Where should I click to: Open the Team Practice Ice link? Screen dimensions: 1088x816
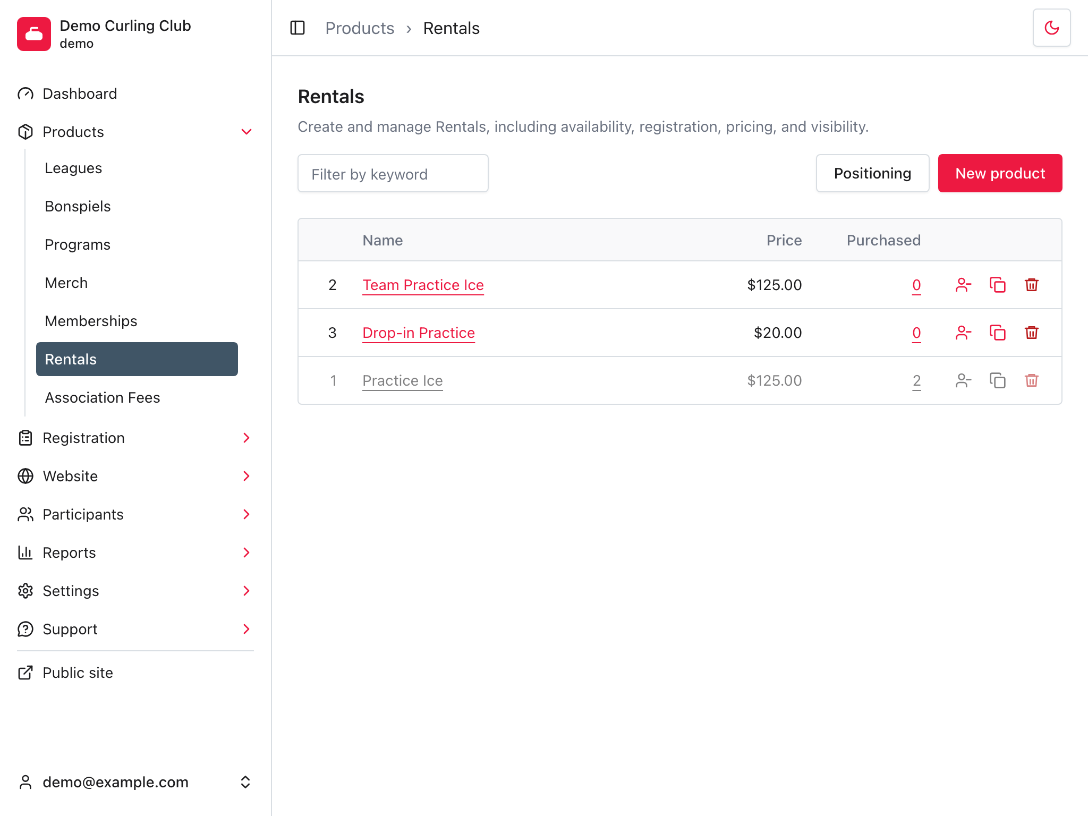[x=423, y=285]
